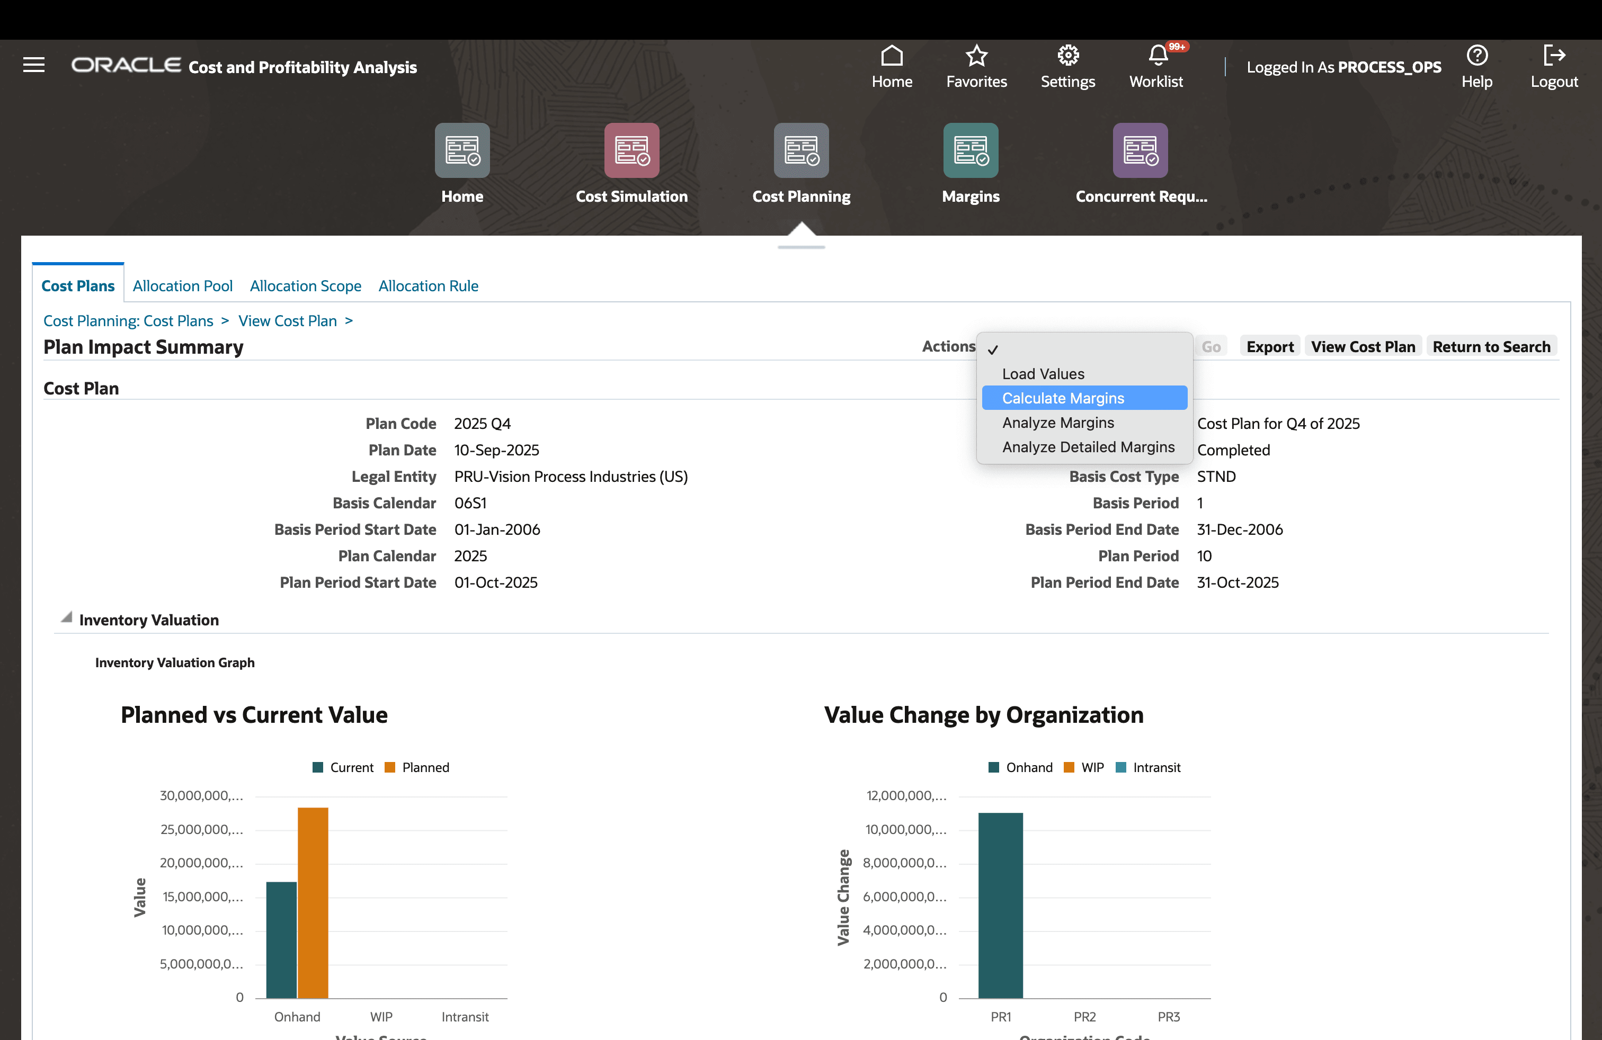Open Favorites star icon
The height and width of the screenshot is (1040, 1602).
[x=976, y=56]
